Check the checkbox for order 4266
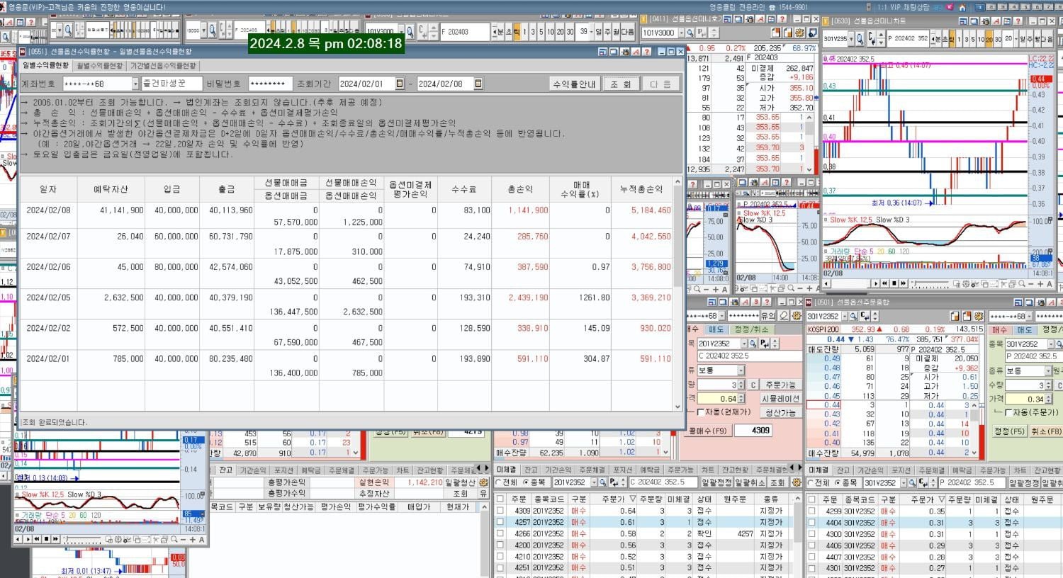Viewport: 1063px width, 578px height. (x=500, y=533)
